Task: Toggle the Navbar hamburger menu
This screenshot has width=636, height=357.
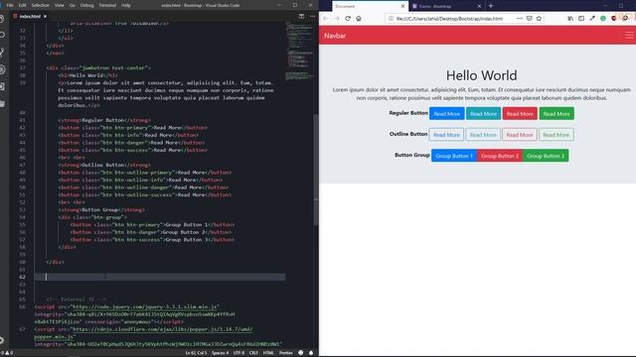Action: (x=629, y=36)
